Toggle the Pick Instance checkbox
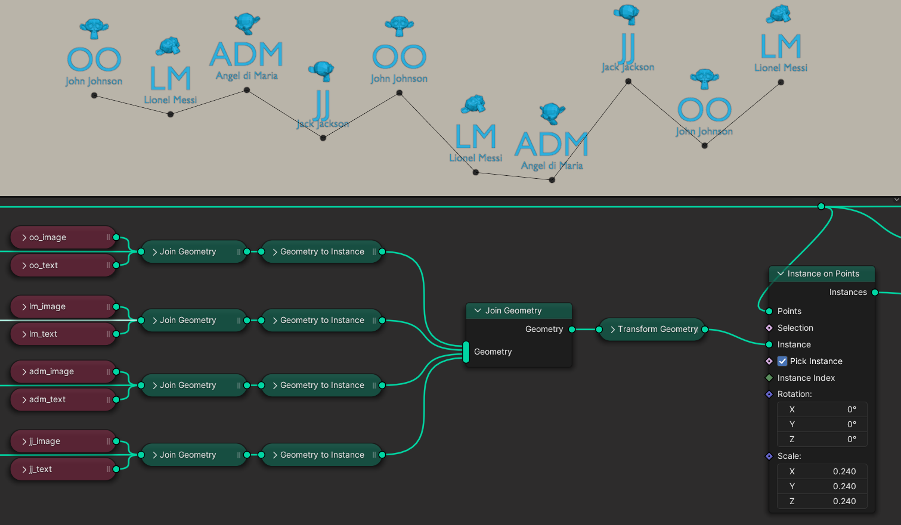Screen dimensions: 901x525 782,361
